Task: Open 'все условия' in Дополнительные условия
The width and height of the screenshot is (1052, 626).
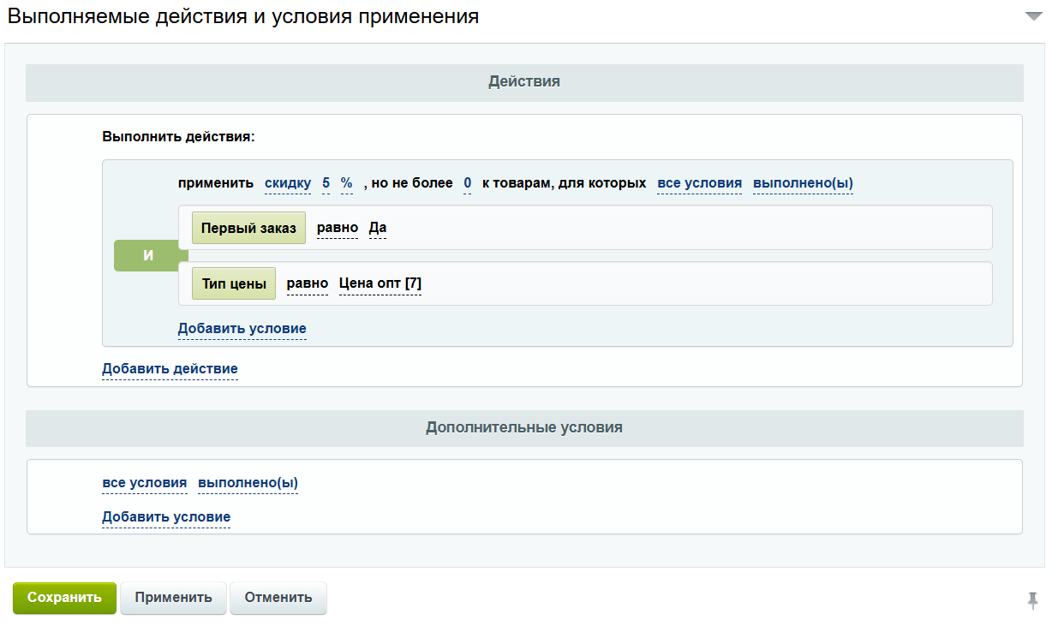Action: click(144, 483)
